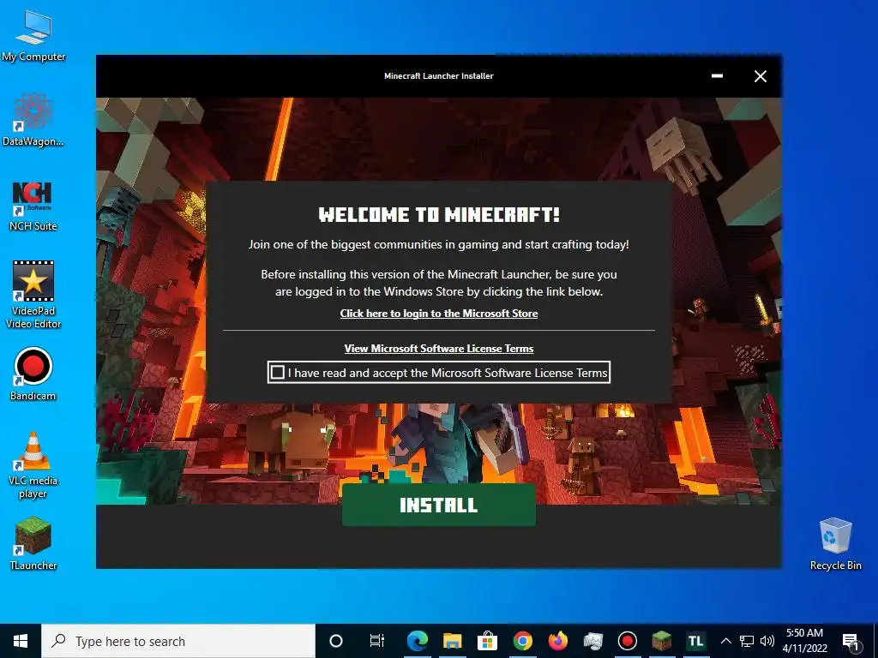
Task: Click the green INSTALL button
Action: (439, 505)
